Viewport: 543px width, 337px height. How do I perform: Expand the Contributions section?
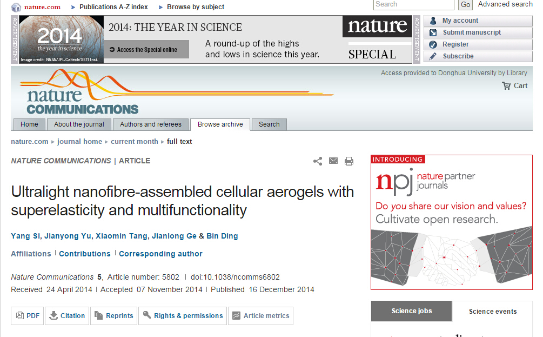pos(85,254)
